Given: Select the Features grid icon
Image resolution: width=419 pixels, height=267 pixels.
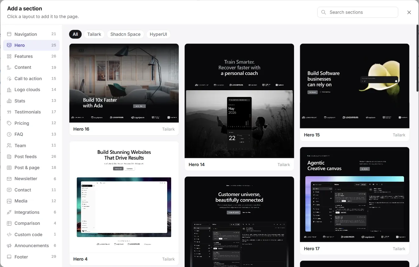Looking at the screenshot, I should click(9, 56).
